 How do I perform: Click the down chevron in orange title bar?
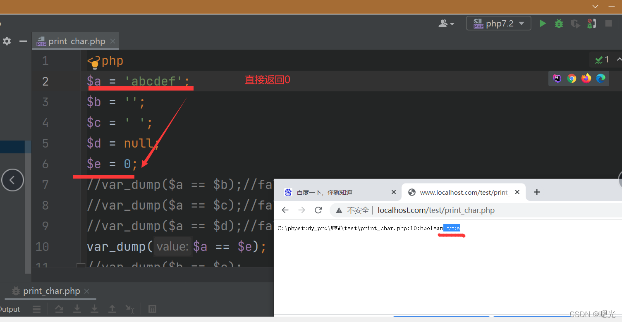pos(596,7)
